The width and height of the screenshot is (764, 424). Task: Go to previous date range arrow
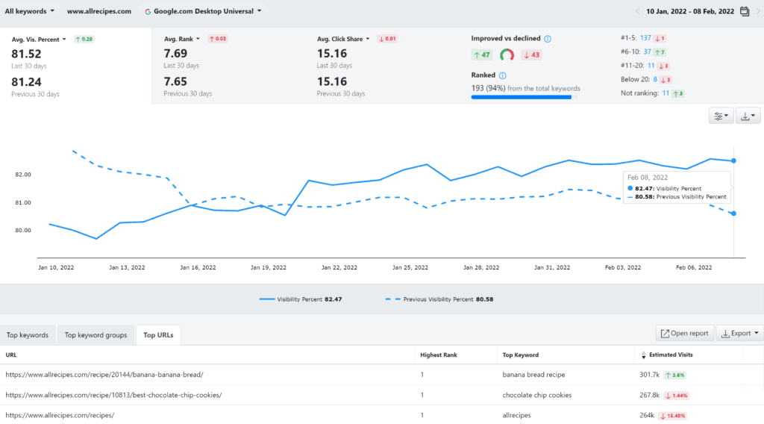pyautogui.click(x=637, y=10)
